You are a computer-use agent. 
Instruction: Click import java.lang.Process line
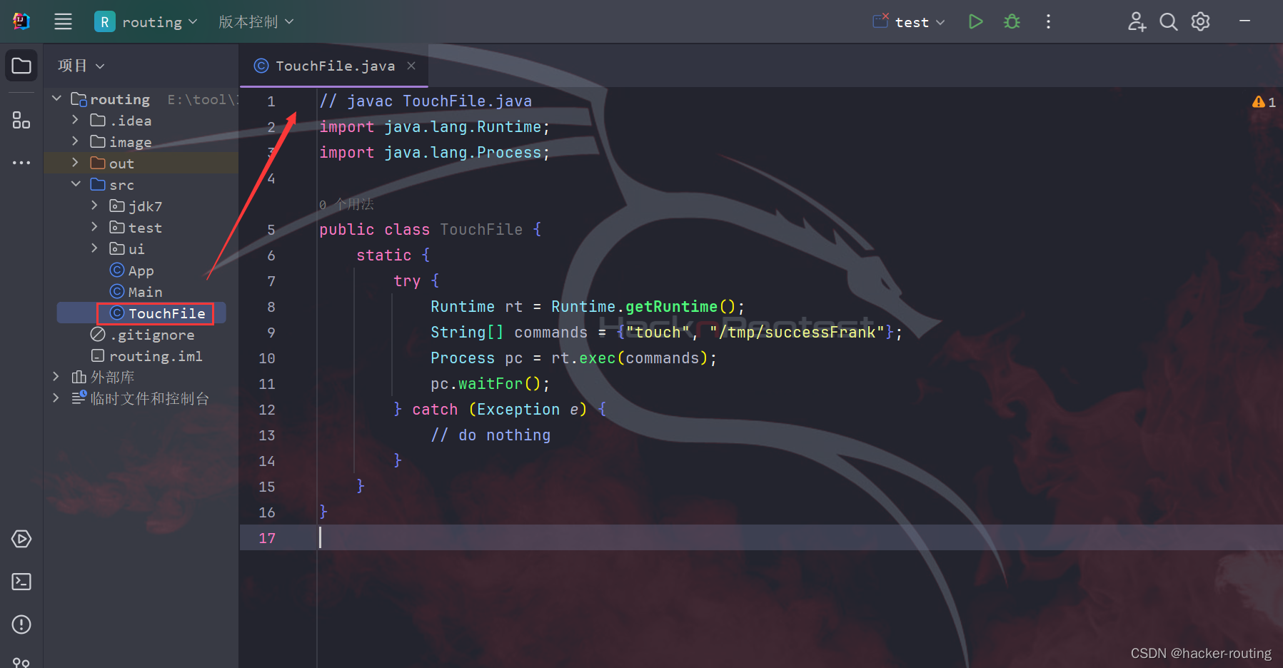[x=434, y=153]
